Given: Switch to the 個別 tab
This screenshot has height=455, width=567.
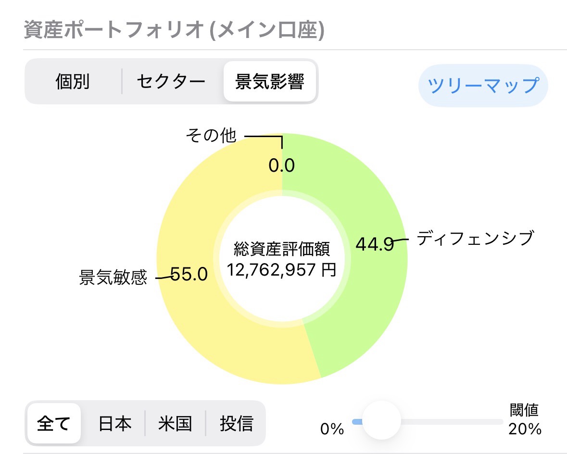Looking at the screenshot, I should click(73, 82).
